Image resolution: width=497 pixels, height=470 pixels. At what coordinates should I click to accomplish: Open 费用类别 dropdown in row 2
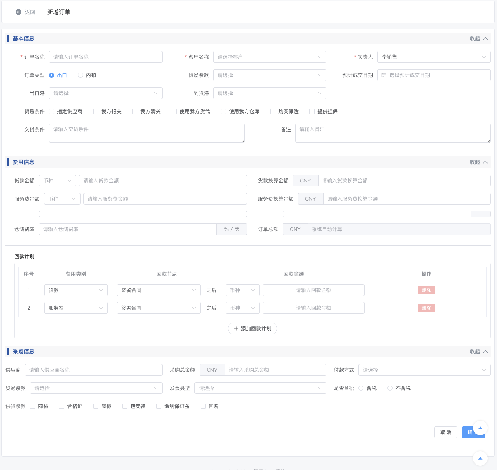tap(76, 308)
